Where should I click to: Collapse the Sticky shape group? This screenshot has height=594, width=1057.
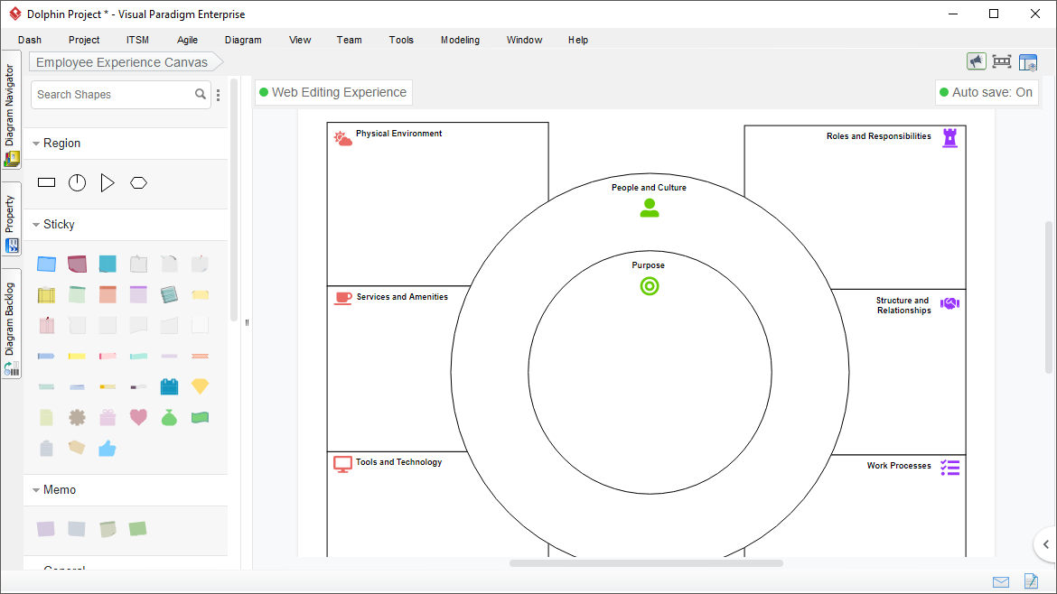point(36,225)
